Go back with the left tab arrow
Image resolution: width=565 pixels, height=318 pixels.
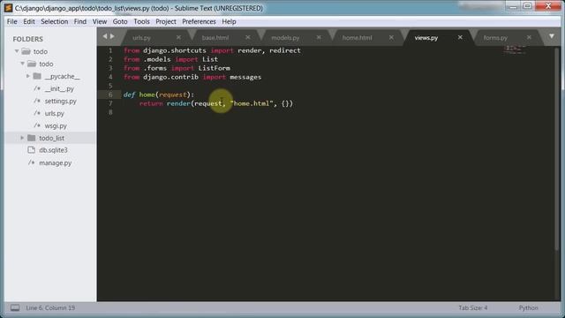pos(105,36)
